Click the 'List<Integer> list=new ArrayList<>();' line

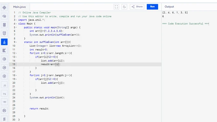click(56, 46)
